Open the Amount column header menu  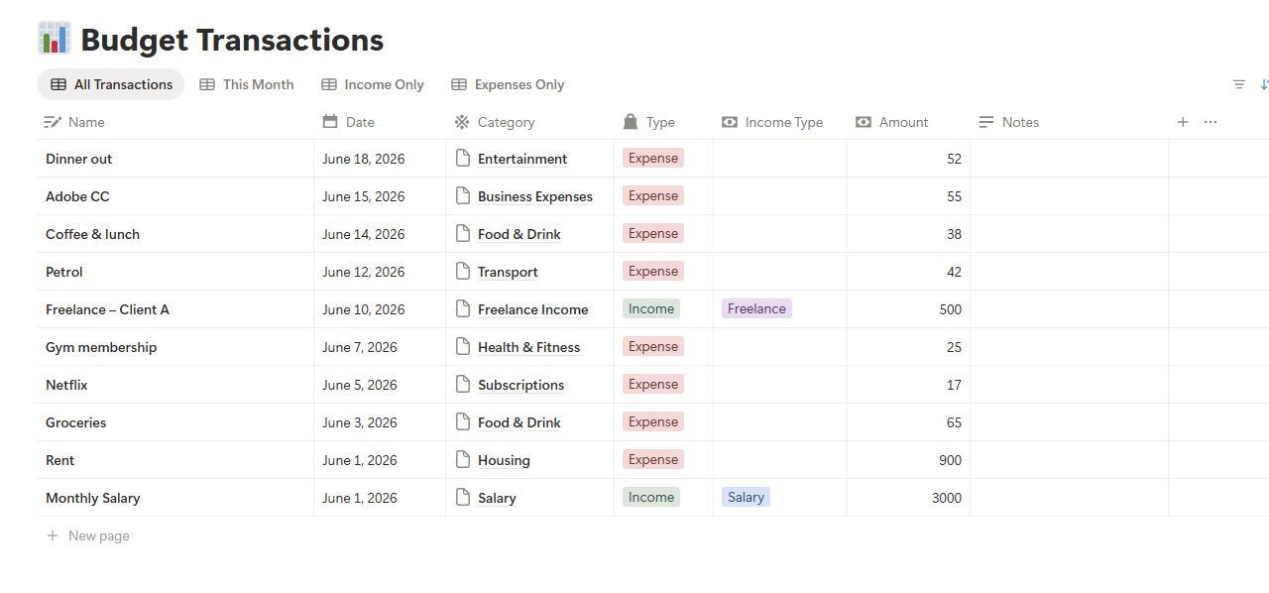[x=909, y=122]
